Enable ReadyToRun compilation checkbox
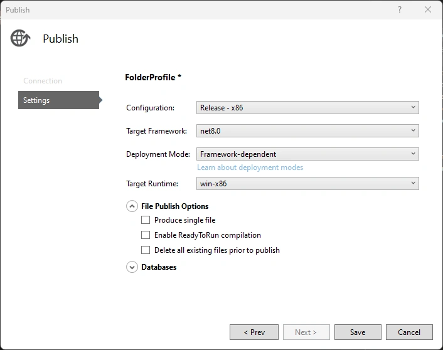This screenshot has width=443, height=350. coord(146,235)
